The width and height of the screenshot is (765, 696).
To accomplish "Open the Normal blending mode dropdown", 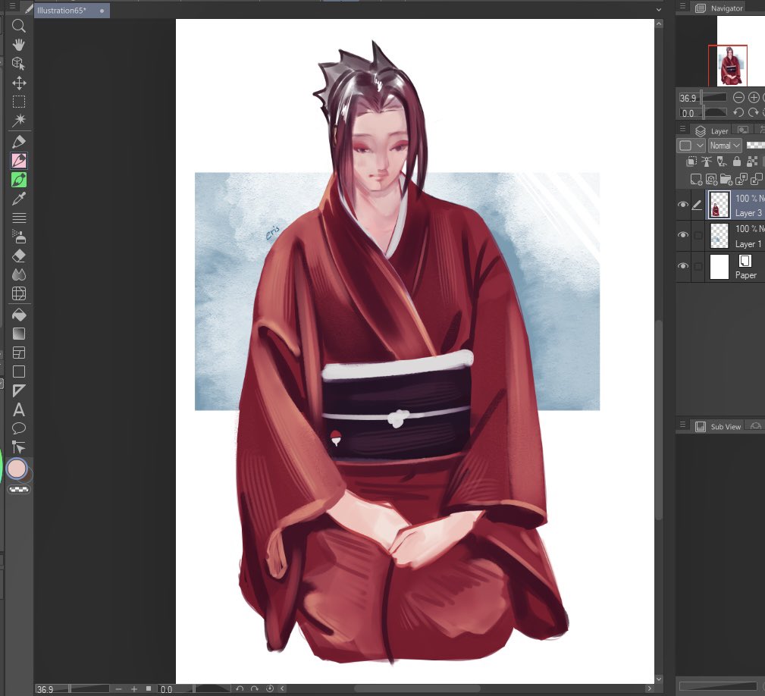I will point(725,146).
